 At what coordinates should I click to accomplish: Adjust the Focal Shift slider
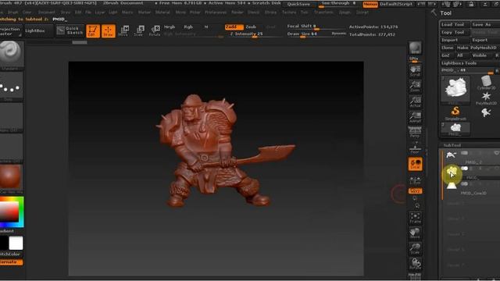click(x=316, y=27)
